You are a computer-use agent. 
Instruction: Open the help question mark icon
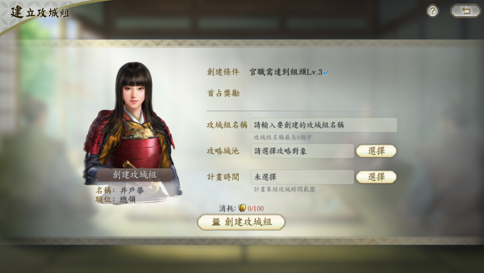pyautogui.click(x=432, y=11)
